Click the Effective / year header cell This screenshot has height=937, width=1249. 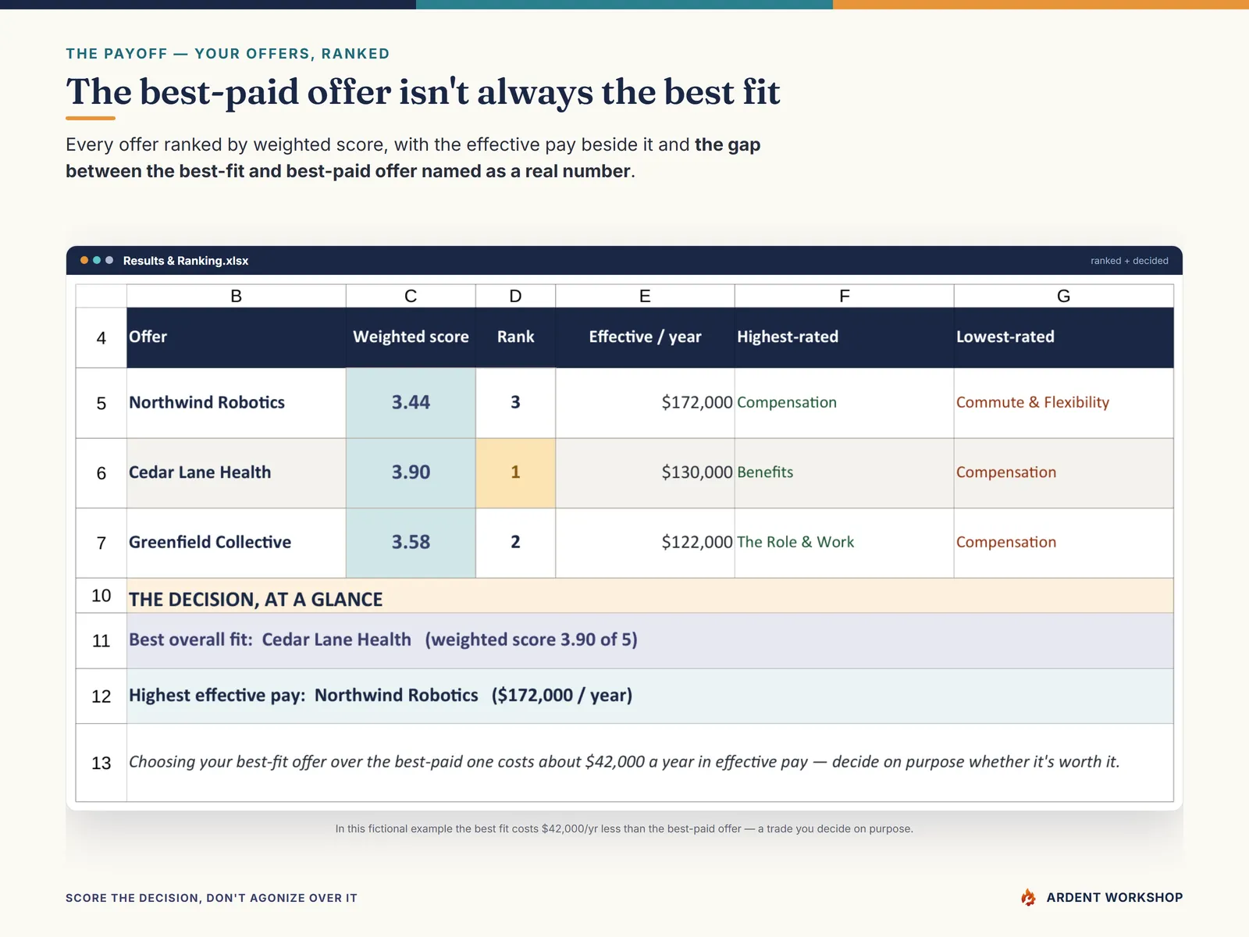pos(645,337)
